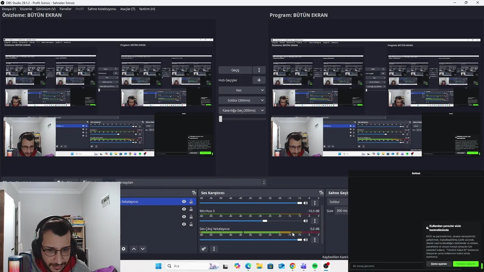
Task: Open the Araçlar menu
Action: [x=127, y=9]
